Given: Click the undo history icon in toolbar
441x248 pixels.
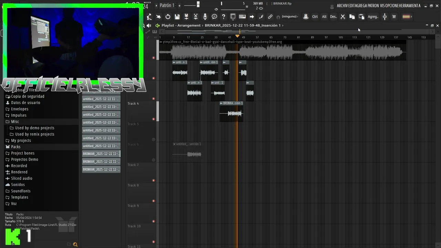Looking at the screenshot, I should point(168,17).
